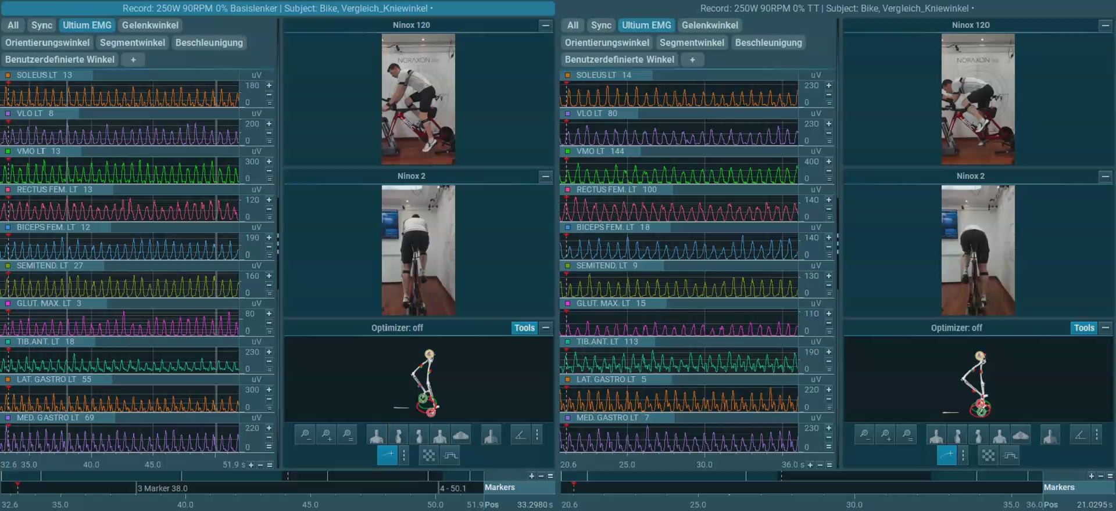Click orange SOLEUS LT color swatch, left record
This screenshot has width=1116, height=511.
coord(8,75)
